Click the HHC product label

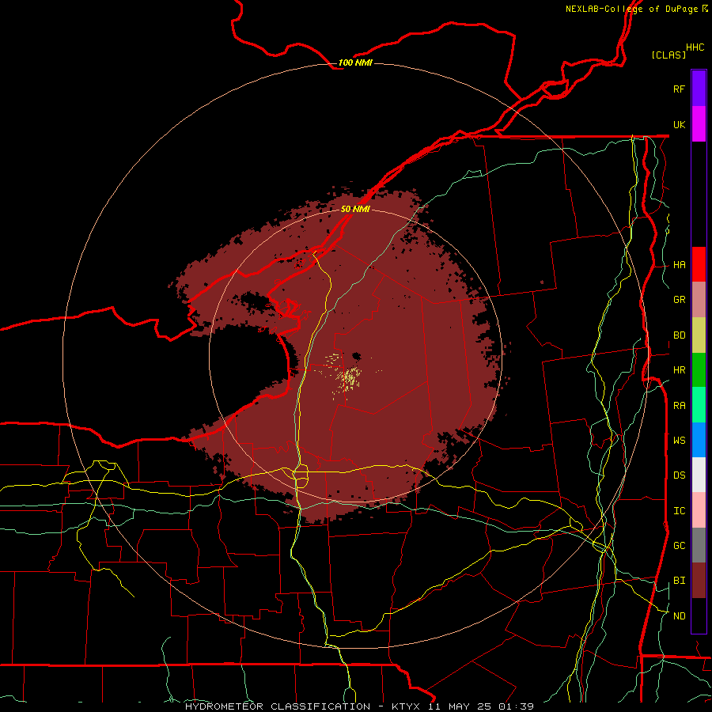695,47
